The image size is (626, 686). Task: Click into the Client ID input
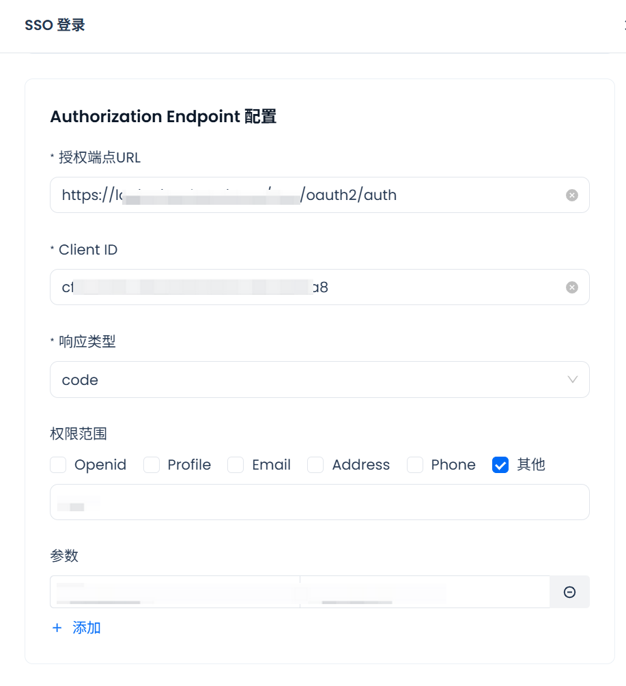tap(307, 287)
